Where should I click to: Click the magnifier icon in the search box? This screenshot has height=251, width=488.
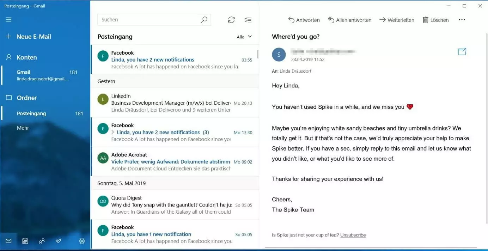tap(204, 20)
